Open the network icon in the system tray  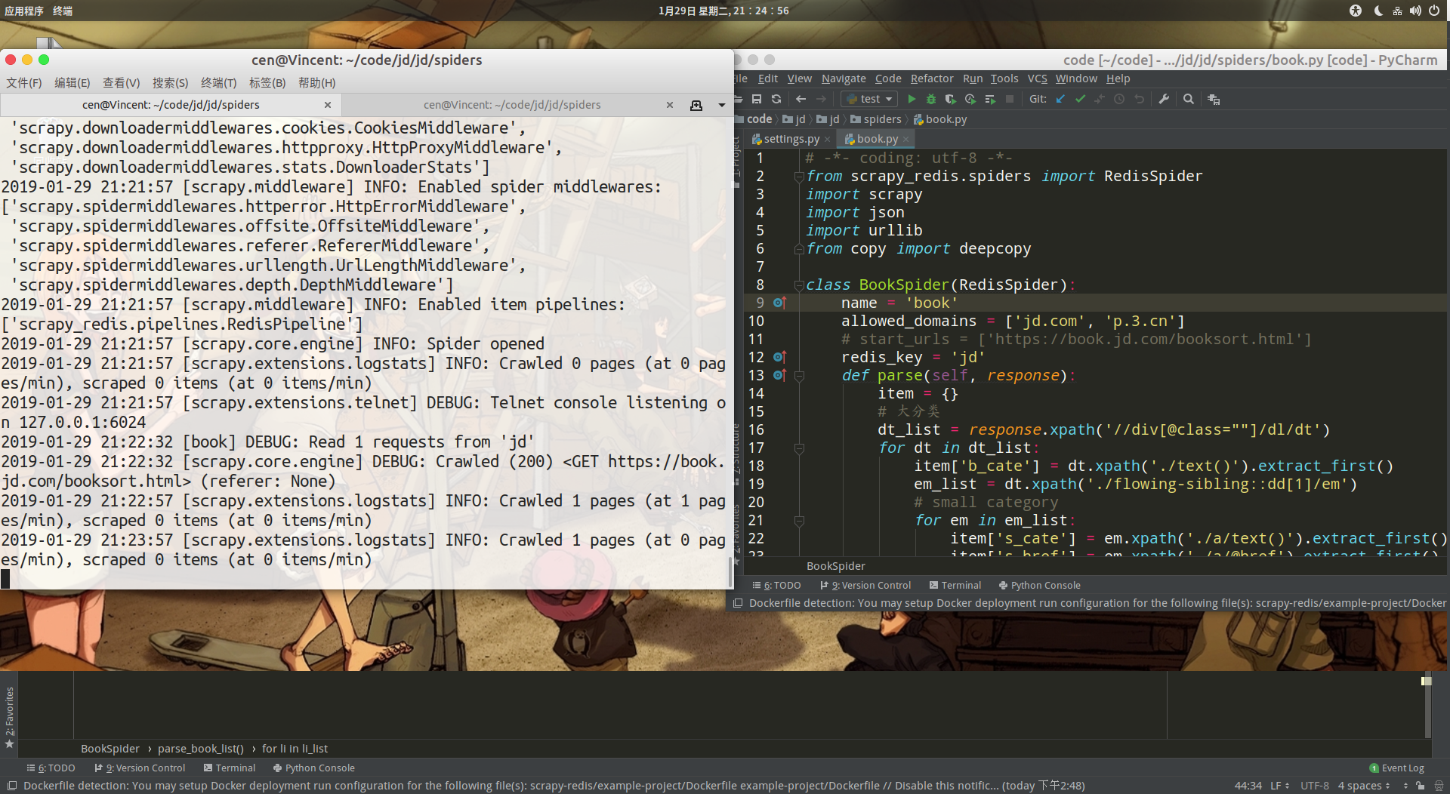click(x=1397, y=11)
